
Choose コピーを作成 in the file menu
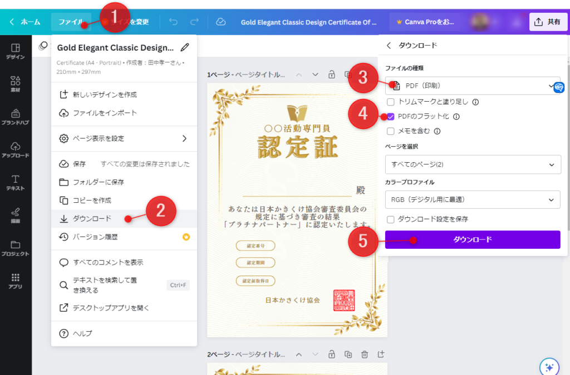(x=92, y=200)
